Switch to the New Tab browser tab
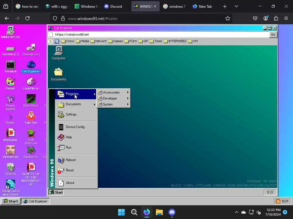This screenshot has height=219, width=293. tap(203, 6)
